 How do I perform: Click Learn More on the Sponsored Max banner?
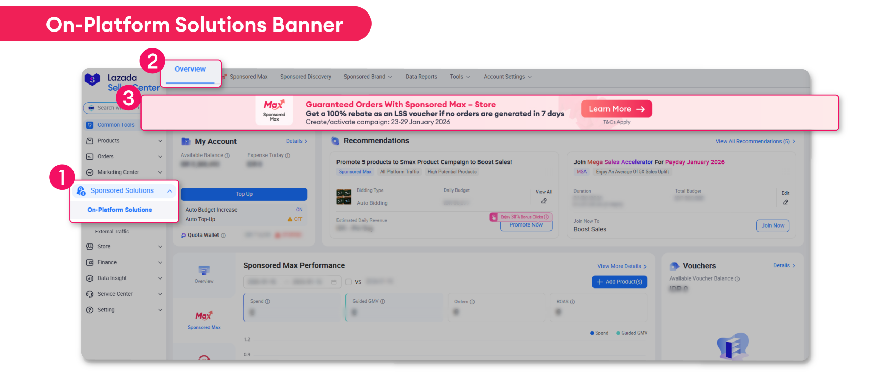coord(616,109)
